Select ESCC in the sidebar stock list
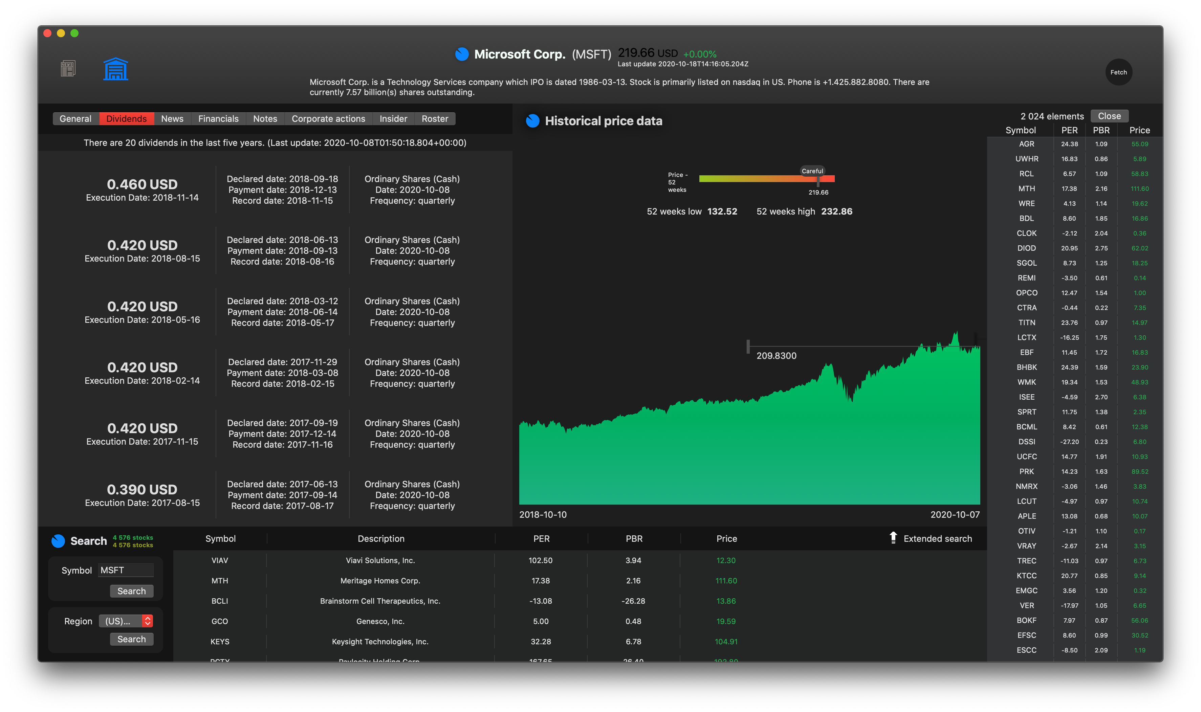 [x=1075, y=650]
